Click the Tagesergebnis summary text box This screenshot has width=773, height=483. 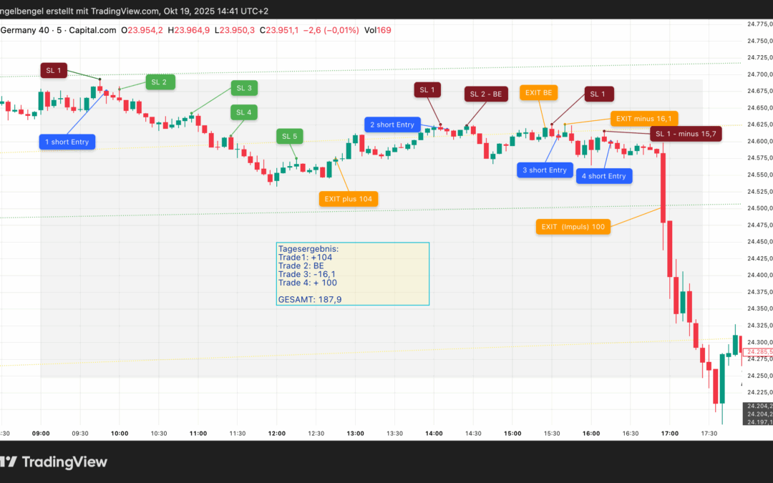coord(353,274)
